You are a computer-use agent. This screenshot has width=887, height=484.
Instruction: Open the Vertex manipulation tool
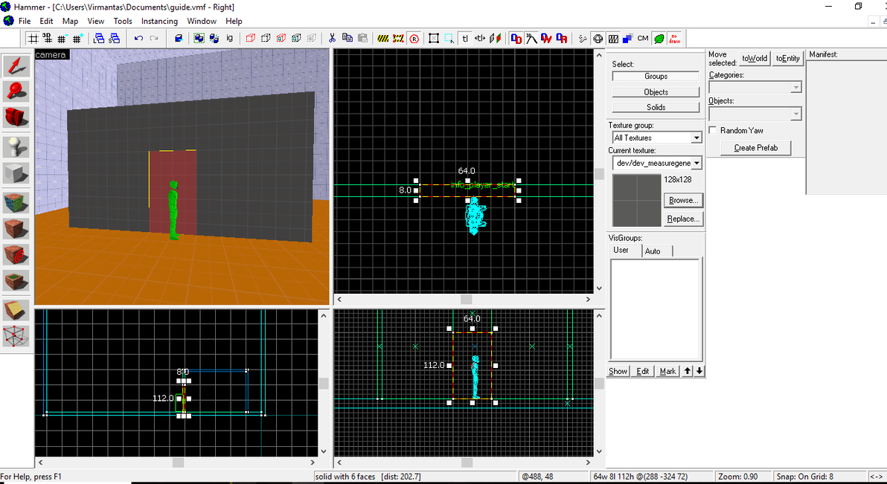16,336
